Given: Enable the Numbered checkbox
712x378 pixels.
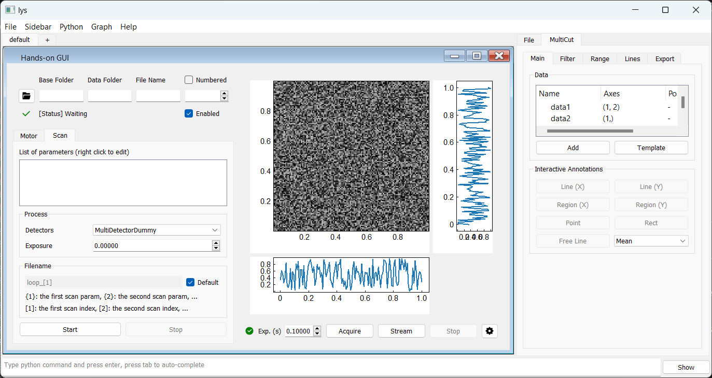Looking at the screenshot, I should (x=189, y=80).
